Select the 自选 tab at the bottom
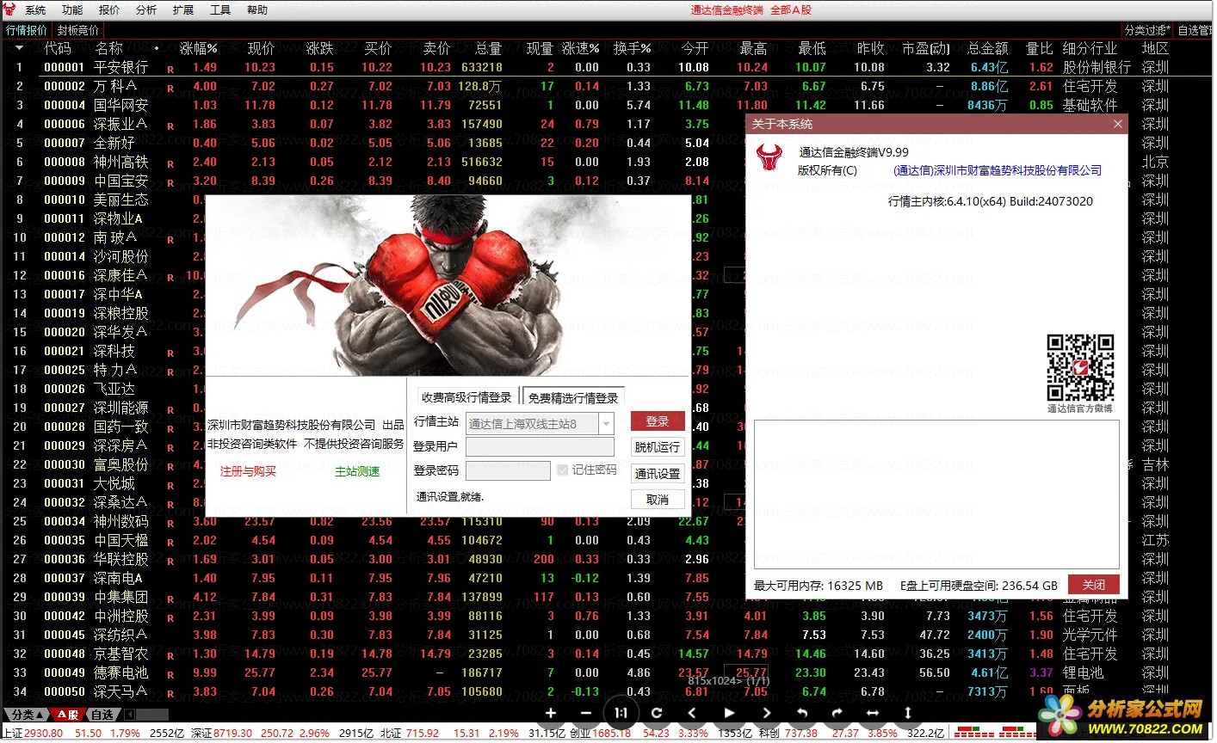The height and width of the screenshot is (743, 1217). point(102,715)
